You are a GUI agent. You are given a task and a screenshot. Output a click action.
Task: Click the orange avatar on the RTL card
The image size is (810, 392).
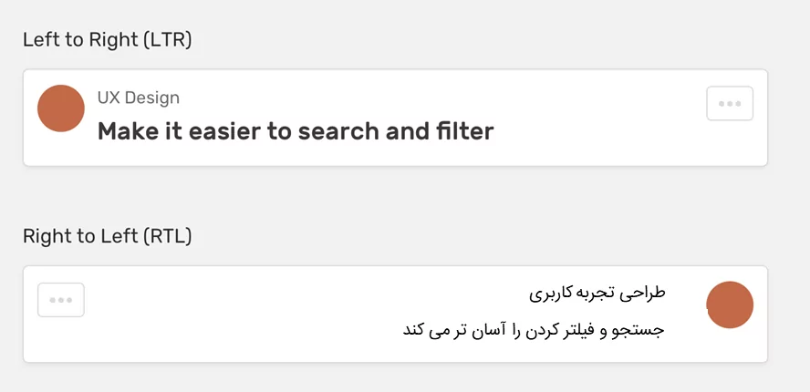730,304
